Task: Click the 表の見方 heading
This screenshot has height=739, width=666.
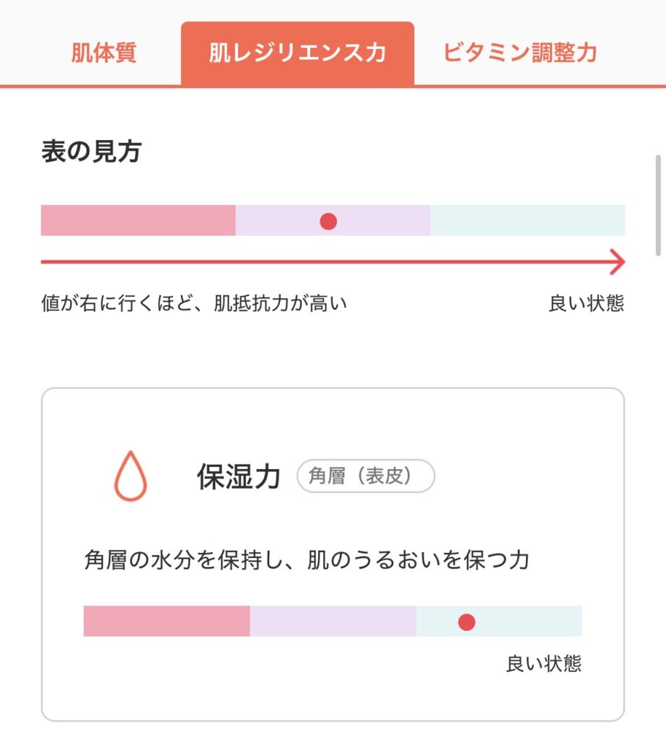Action: [91, 153]
